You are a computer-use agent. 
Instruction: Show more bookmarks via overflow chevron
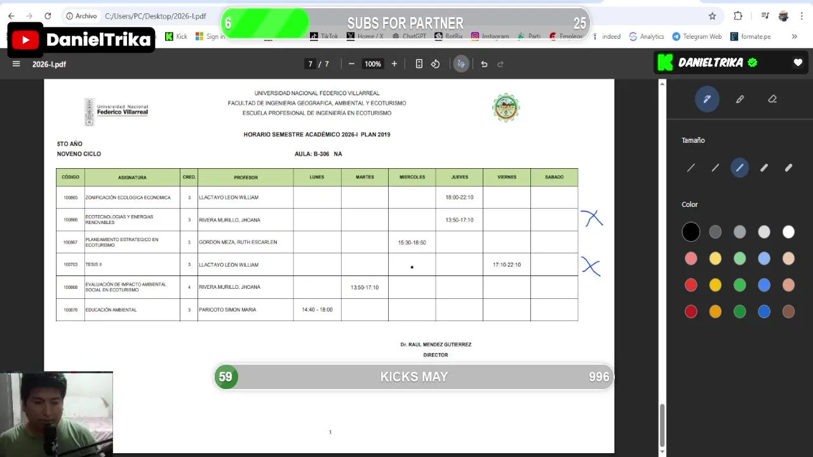click(794, 36)
